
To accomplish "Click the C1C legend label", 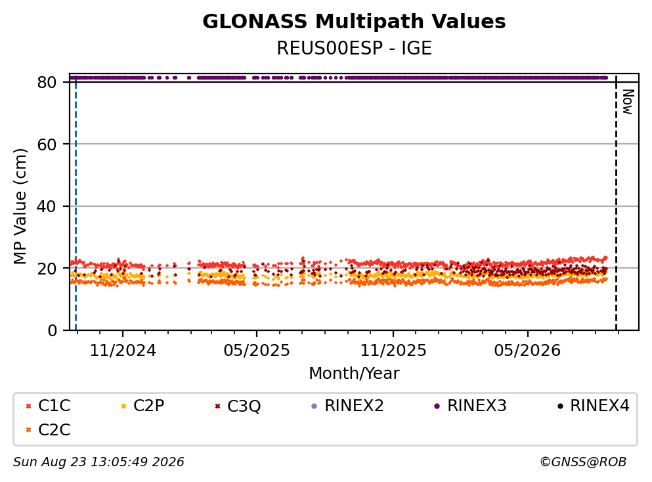I will 54,406.
